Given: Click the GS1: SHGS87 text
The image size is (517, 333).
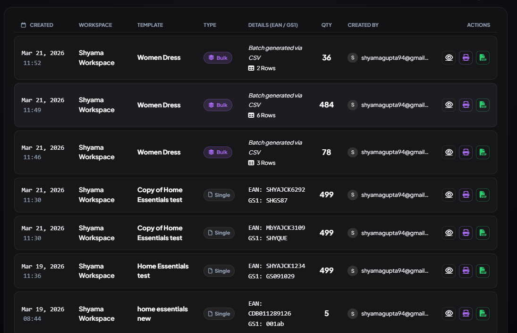Looking at the screenshot, I should tap(268, 200).
